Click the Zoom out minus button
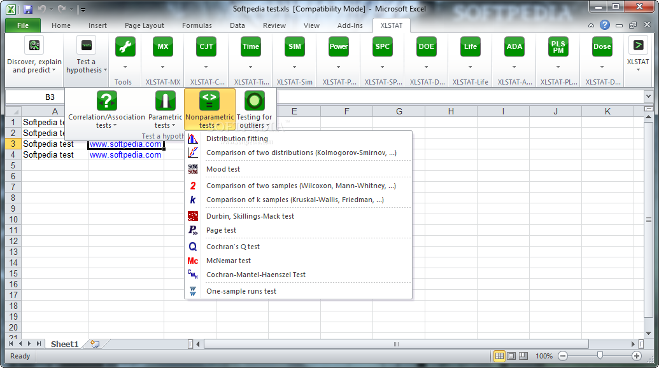Image resolution: width=659 pixels, height=368 pixels. tap(563, 357)
